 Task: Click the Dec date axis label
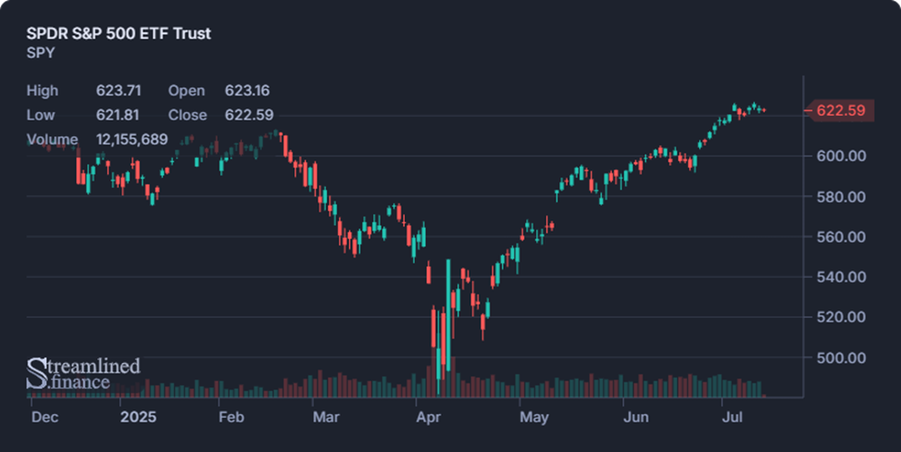click(x=44, y=417)
